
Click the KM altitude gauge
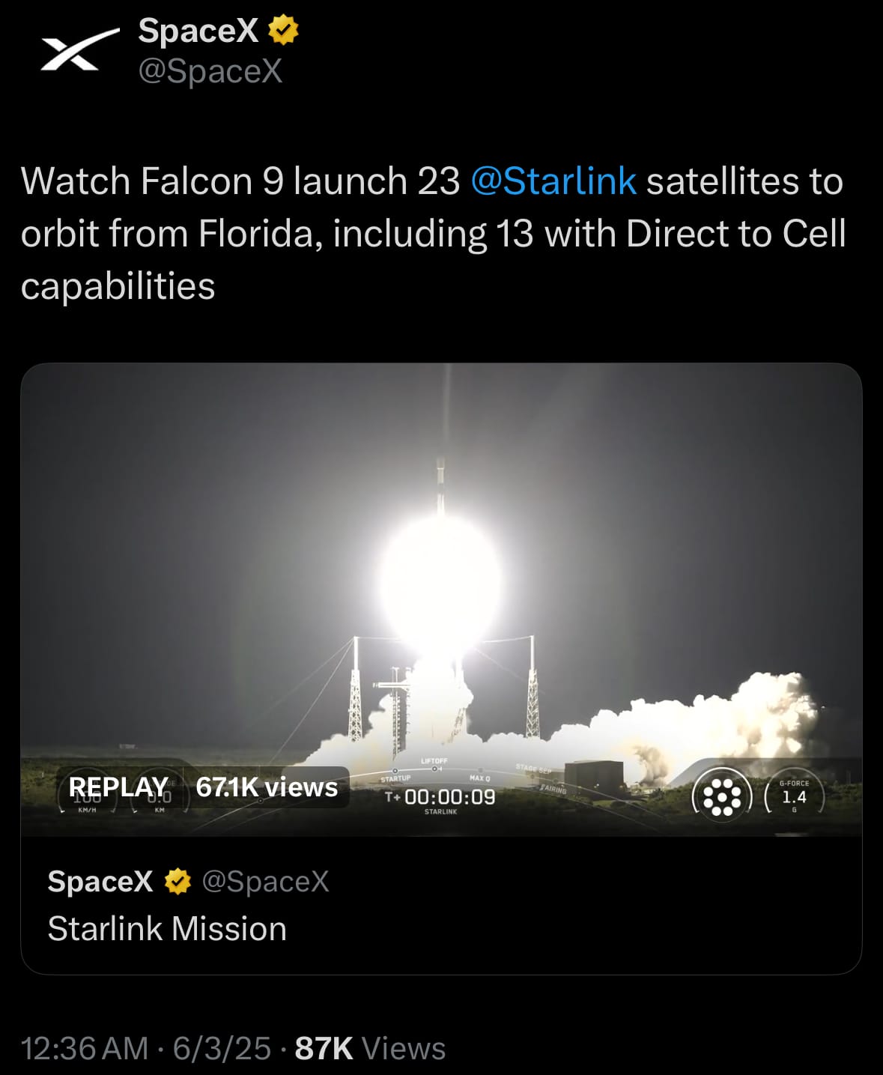coord(160,800)
